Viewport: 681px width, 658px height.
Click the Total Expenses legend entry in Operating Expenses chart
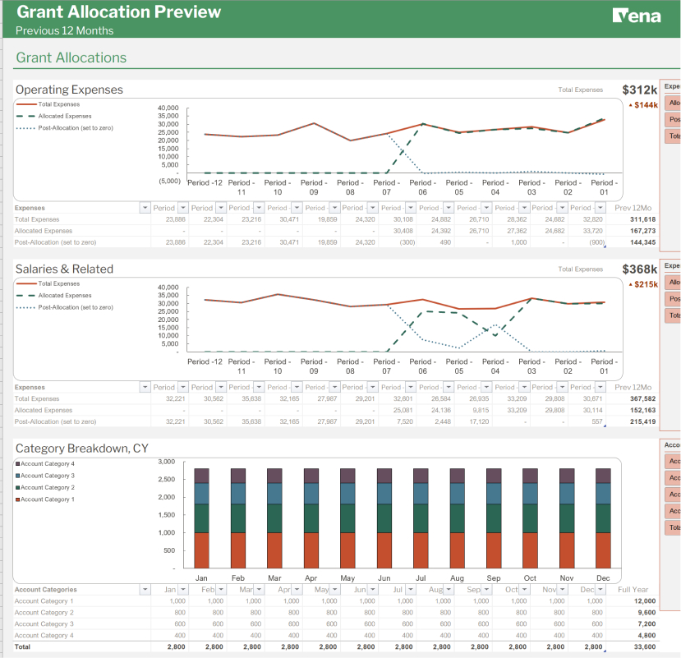tap(58, 104)
